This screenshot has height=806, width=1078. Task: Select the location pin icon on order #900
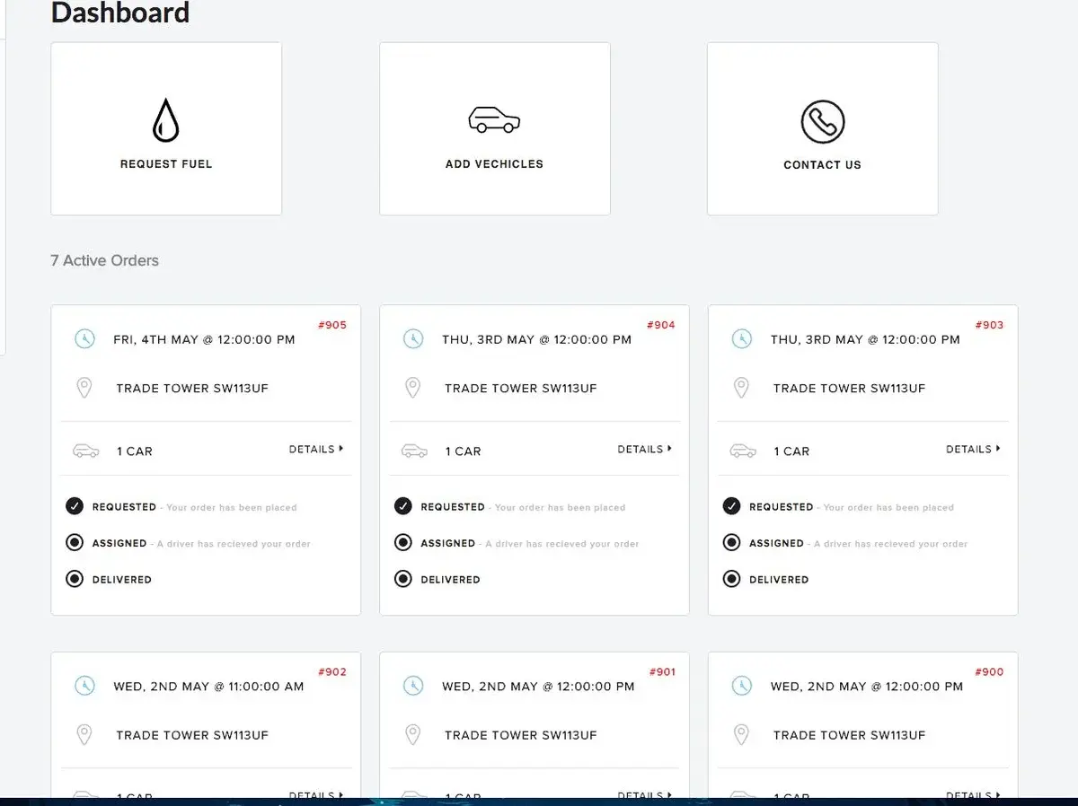[741, 733]
